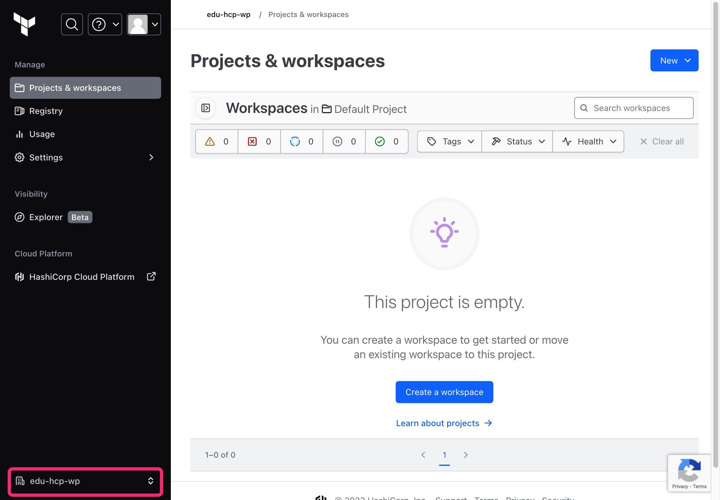This screenshot has width=720, height=500.
Task: Click Create a workspace button
Action: coord(444,392)
